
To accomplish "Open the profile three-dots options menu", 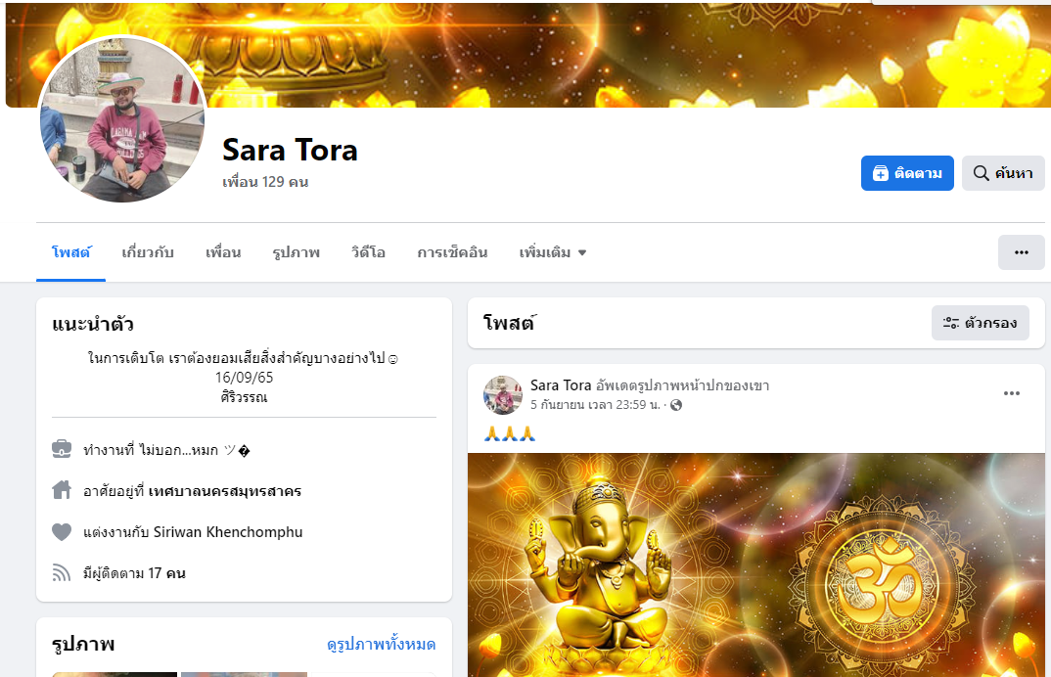I will [x=1021, y=252].
